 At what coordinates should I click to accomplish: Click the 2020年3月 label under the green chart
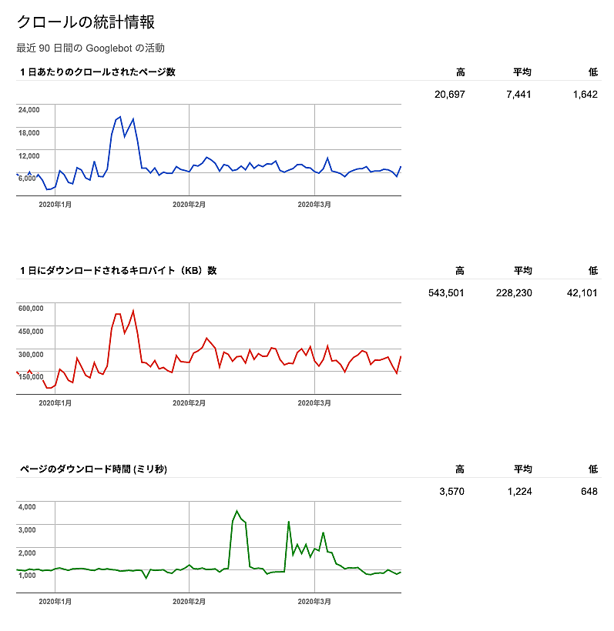click(x=314, y=601)
